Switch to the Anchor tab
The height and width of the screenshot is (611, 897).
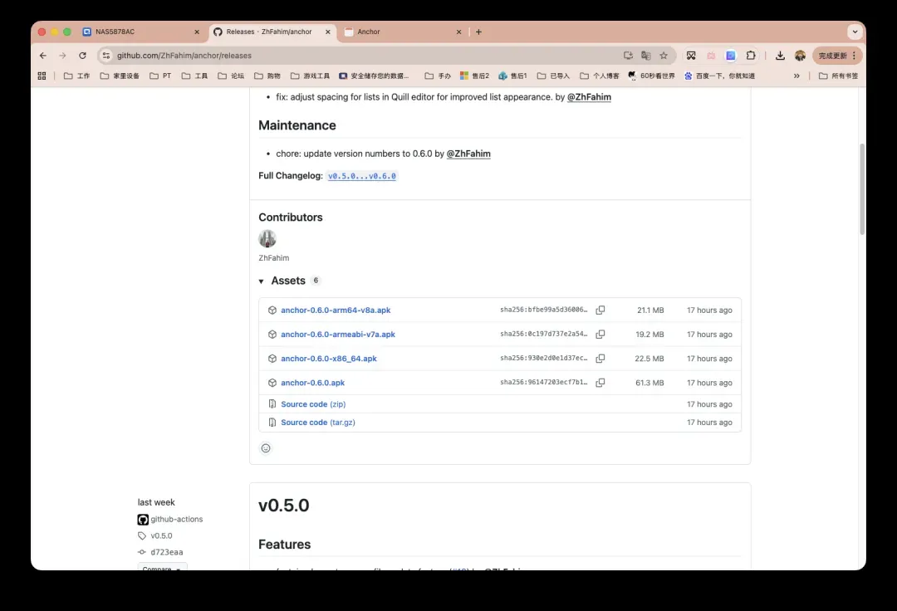pos(399,32)
